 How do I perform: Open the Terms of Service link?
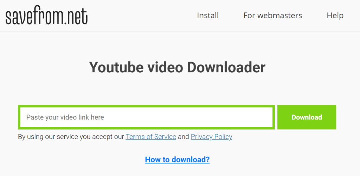coord(151,137)
